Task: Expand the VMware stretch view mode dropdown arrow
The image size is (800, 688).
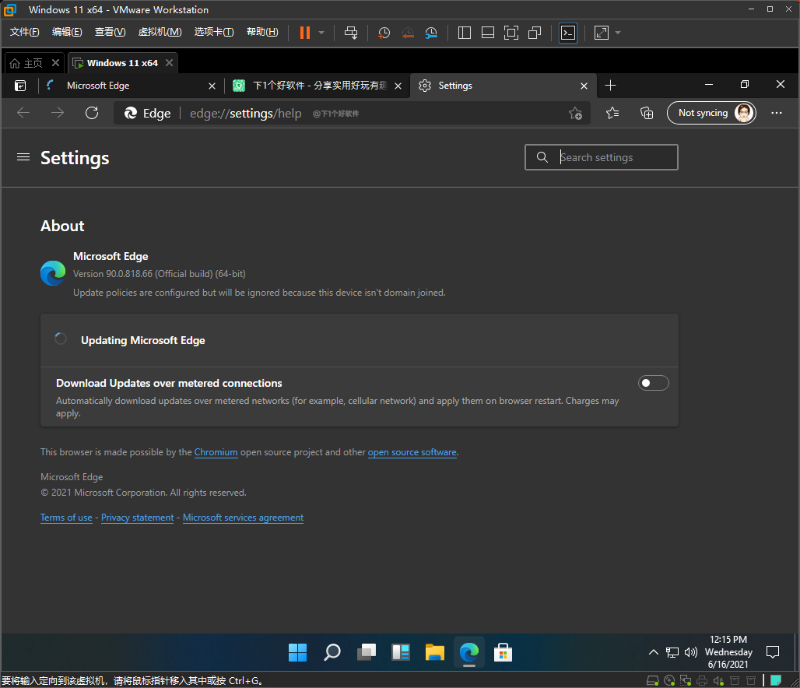Action: pos(618,33)
